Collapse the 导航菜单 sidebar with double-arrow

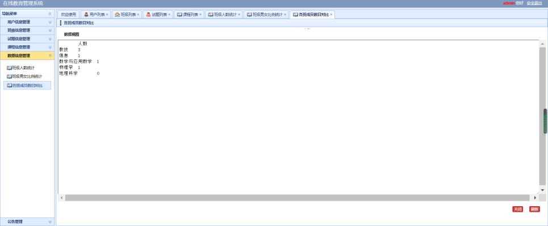(50, 14)
